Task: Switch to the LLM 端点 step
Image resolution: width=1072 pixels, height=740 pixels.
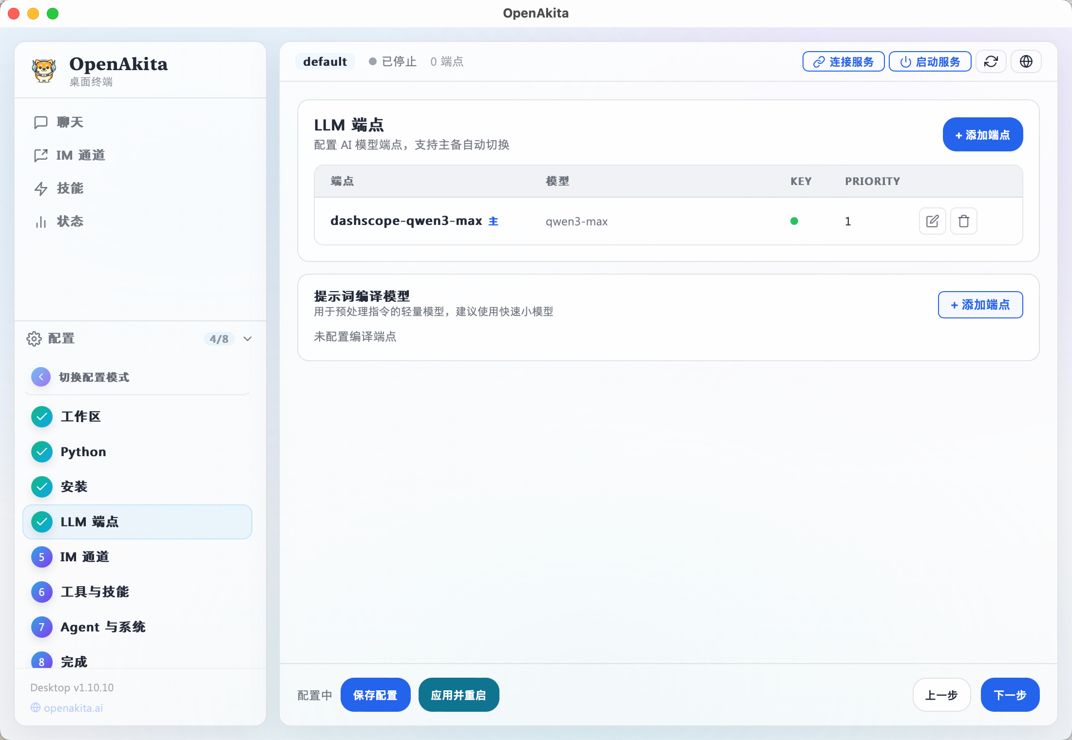Action: 90,522
